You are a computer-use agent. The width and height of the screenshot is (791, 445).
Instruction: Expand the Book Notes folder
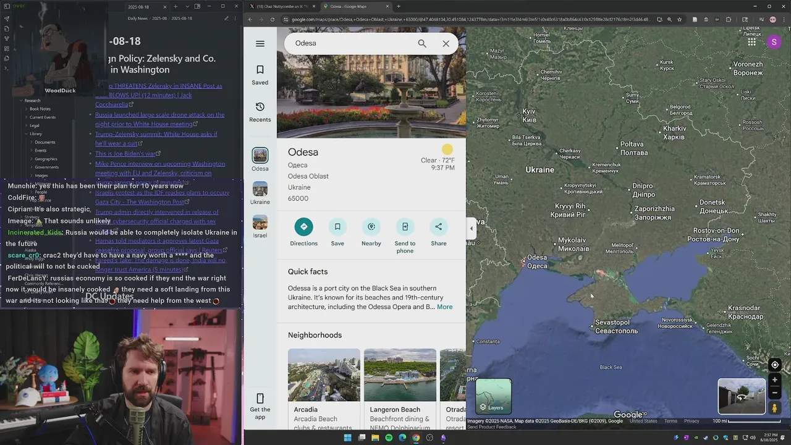(x=27, y=109)
